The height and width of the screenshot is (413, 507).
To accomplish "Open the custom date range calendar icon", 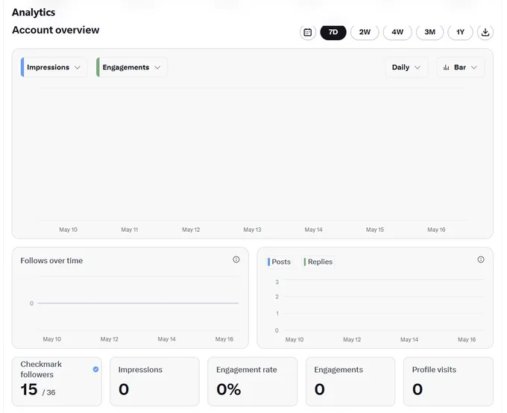I will pos(307,32).
